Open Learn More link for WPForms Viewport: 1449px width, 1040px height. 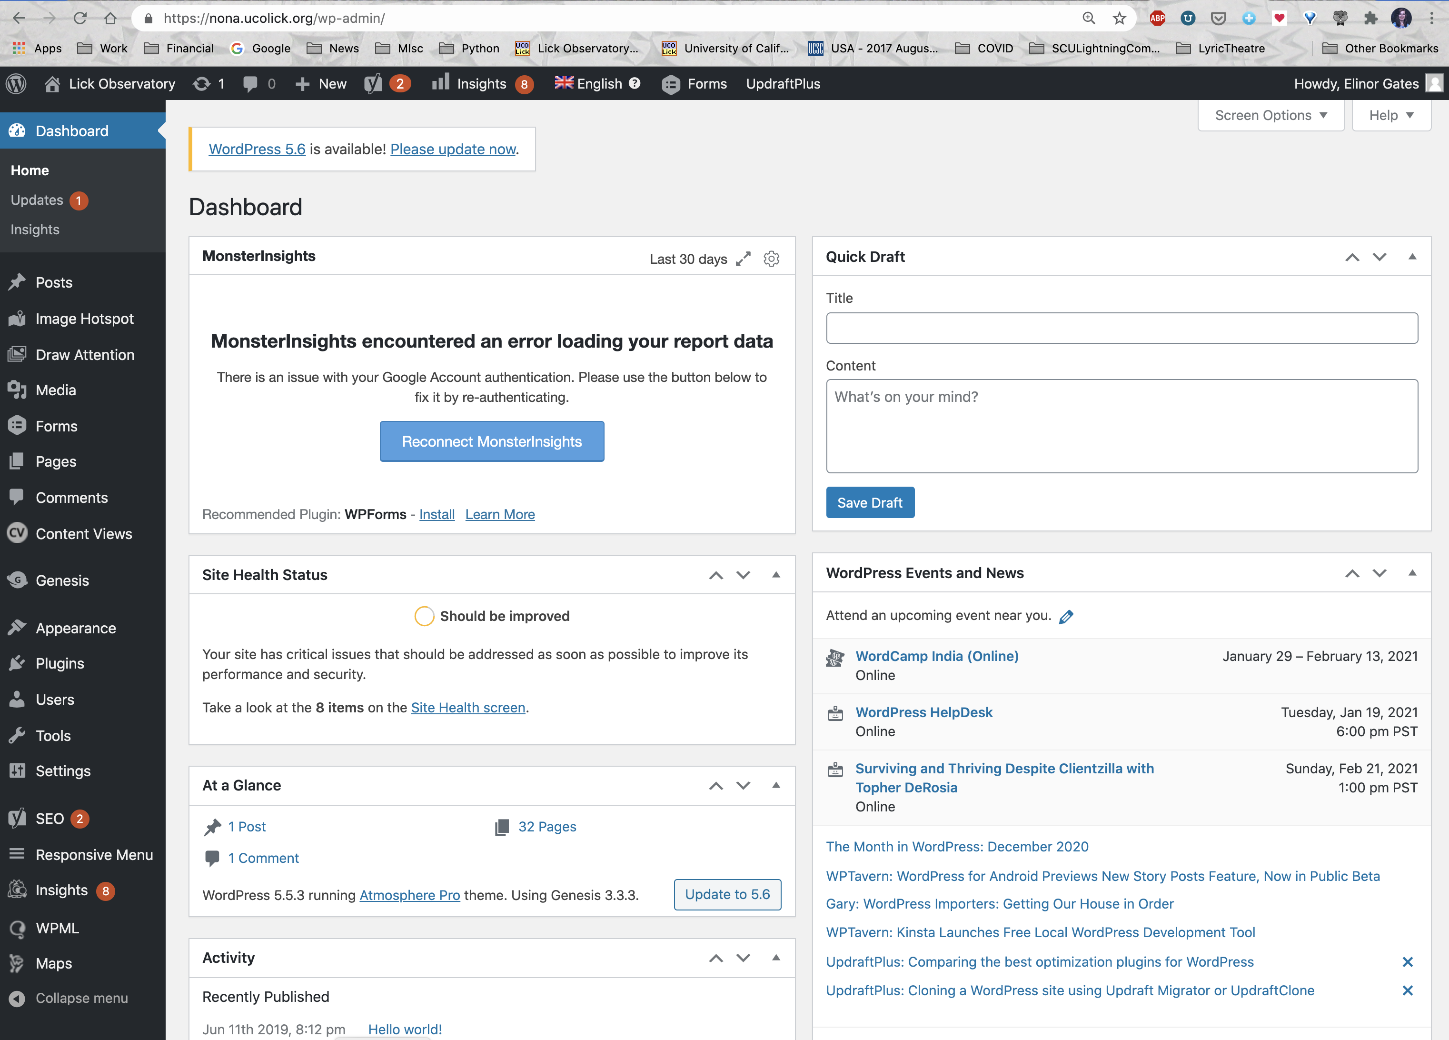[x=500, y=515]
